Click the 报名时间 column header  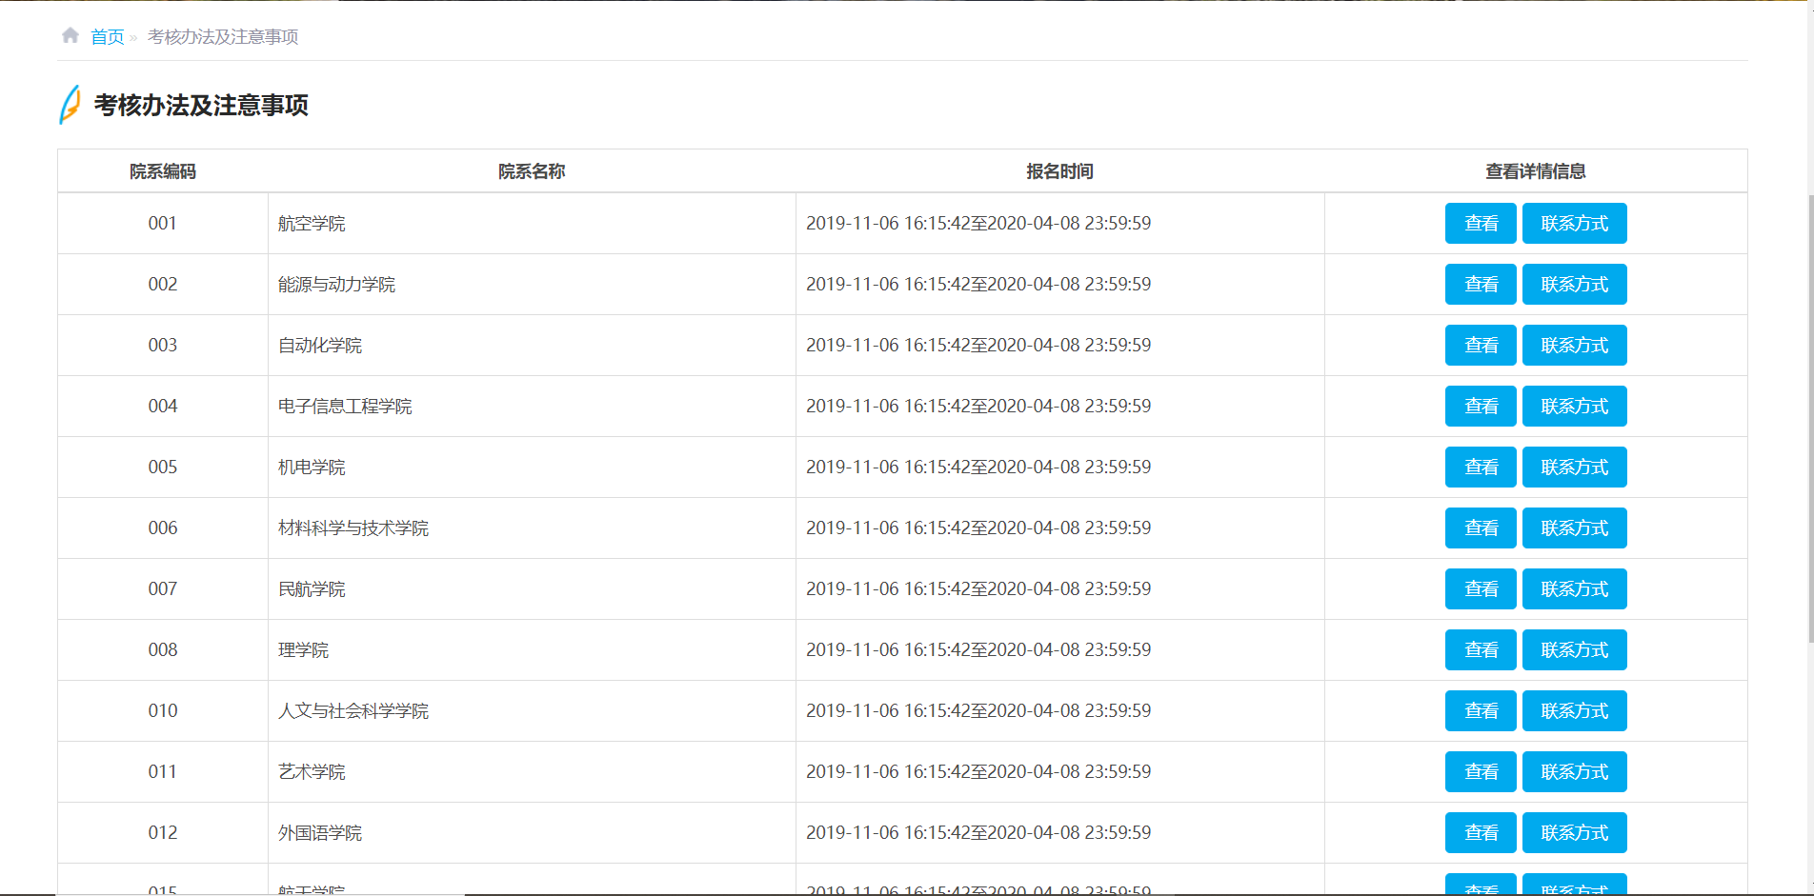pos(1059,171)
